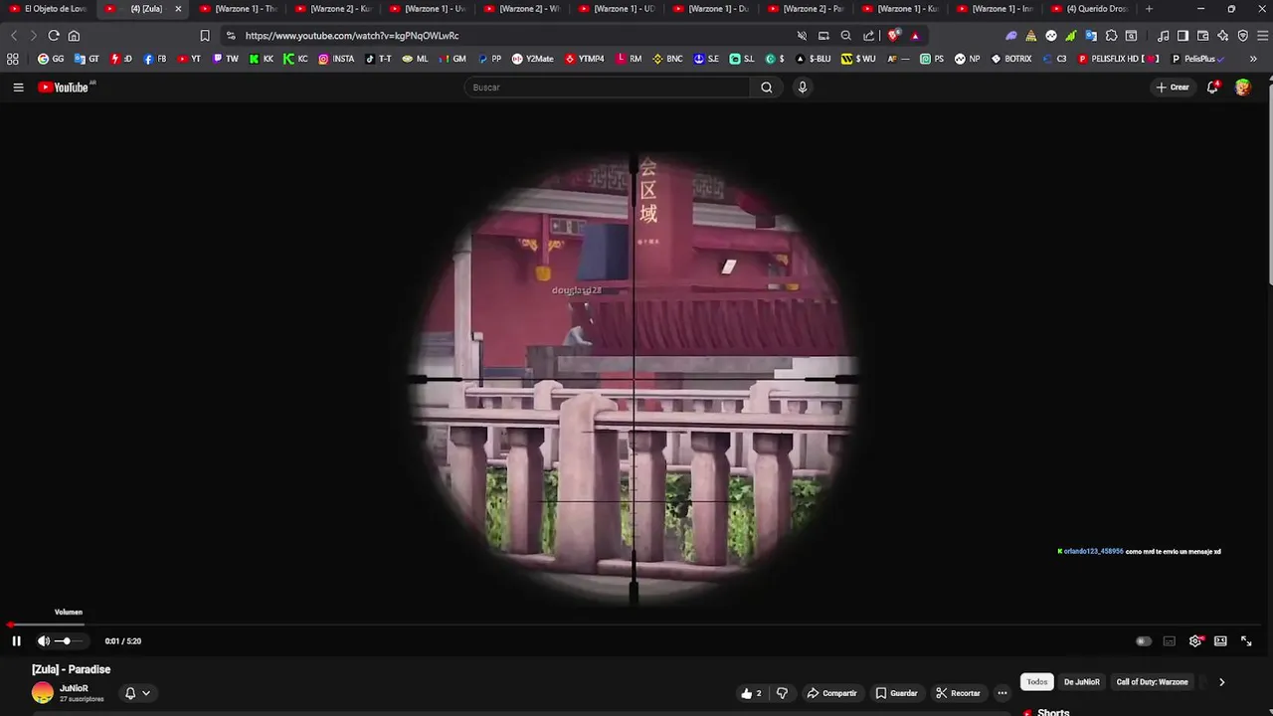Go to YouTube home via logo
This screenshot has width=1273, height=716.
pos(66,88)
